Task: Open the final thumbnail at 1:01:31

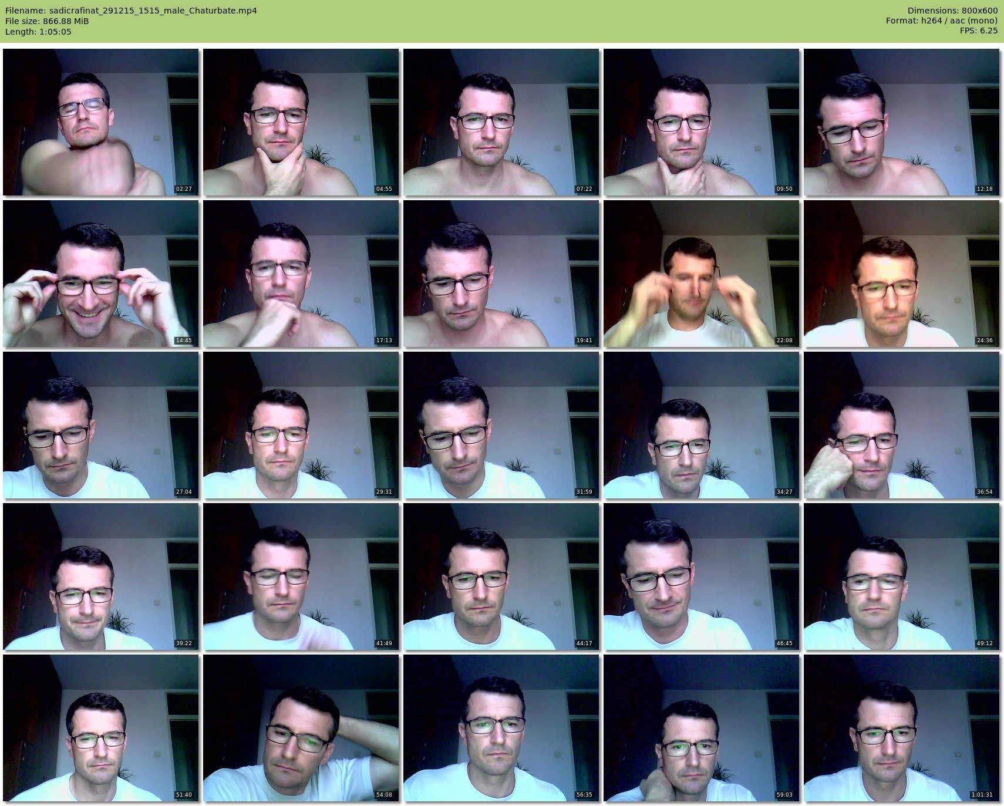Action: (901, 728)
